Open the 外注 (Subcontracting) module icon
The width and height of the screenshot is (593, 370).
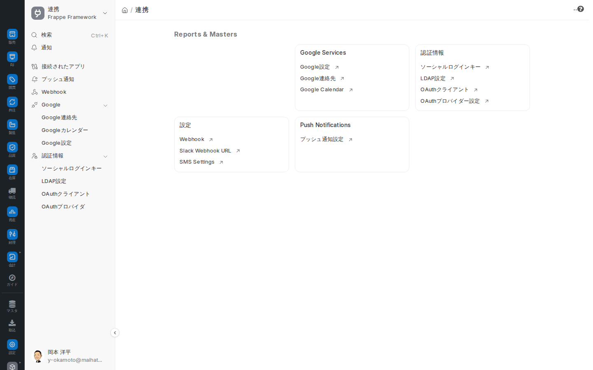12,102
